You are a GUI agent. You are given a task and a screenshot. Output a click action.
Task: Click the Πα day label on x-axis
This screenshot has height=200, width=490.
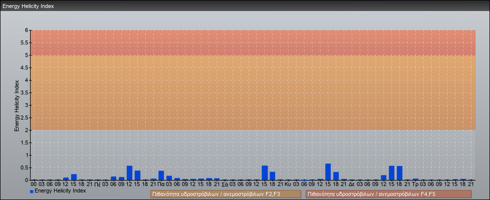[x=161, y=184]
